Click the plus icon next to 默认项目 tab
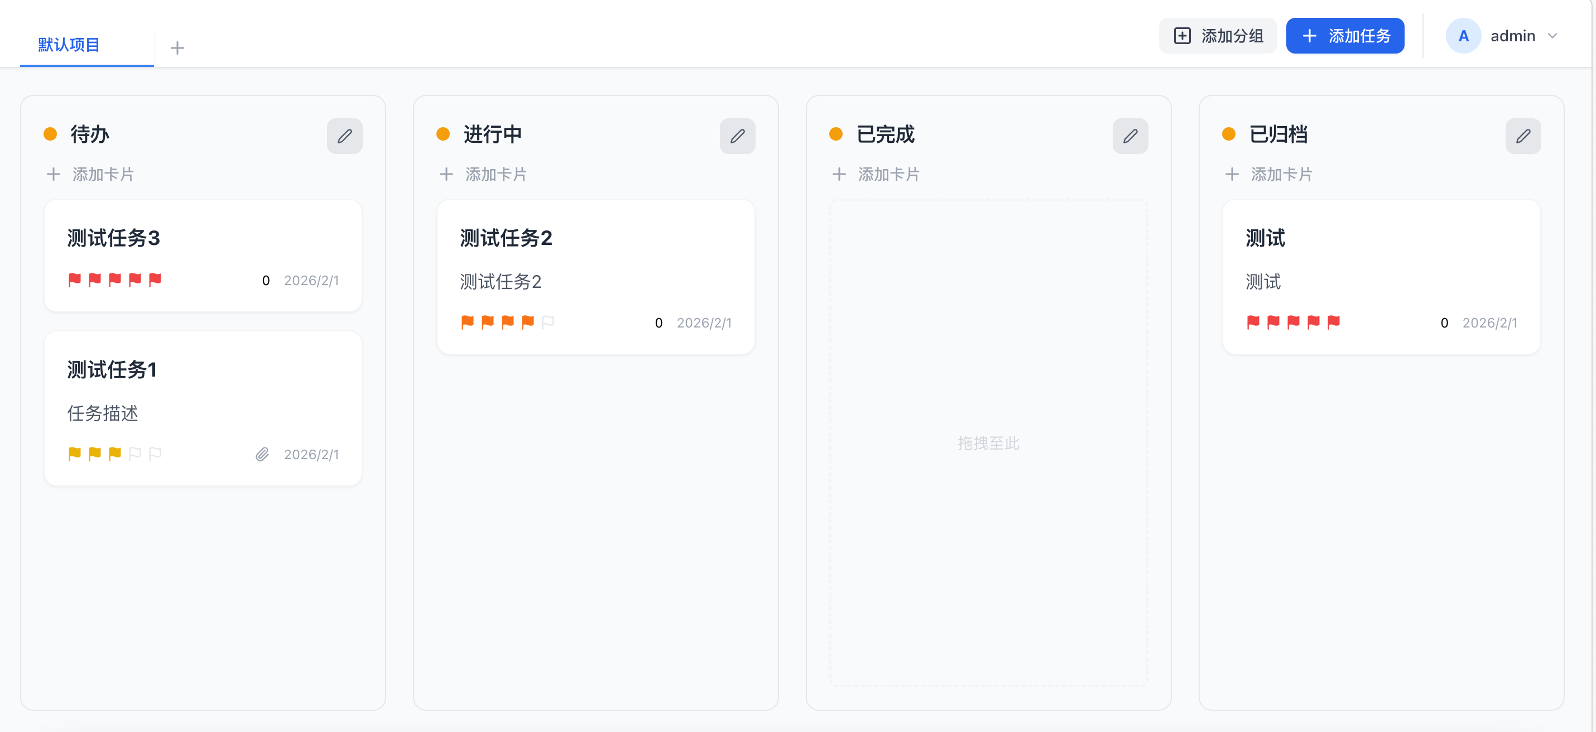1596x732 pixels. (177, 47)
